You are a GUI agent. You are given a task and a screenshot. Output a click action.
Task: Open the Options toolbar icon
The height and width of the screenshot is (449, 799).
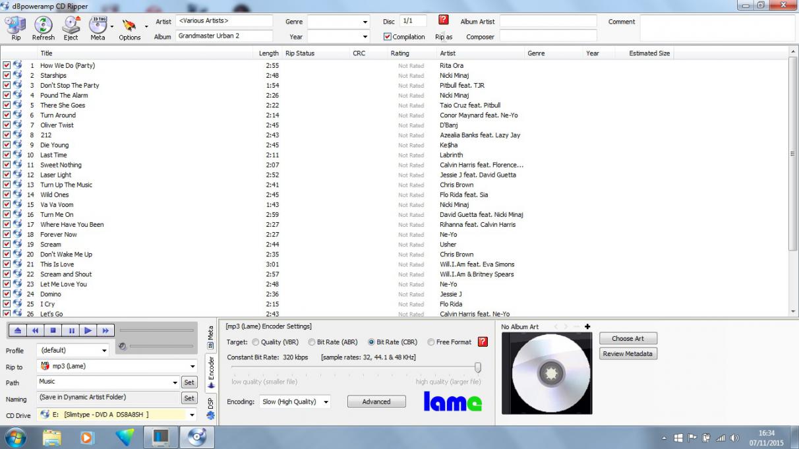point(129,26)
